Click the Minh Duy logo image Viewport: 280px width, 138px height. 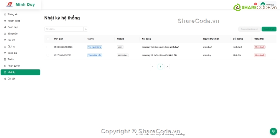point(9,5)
